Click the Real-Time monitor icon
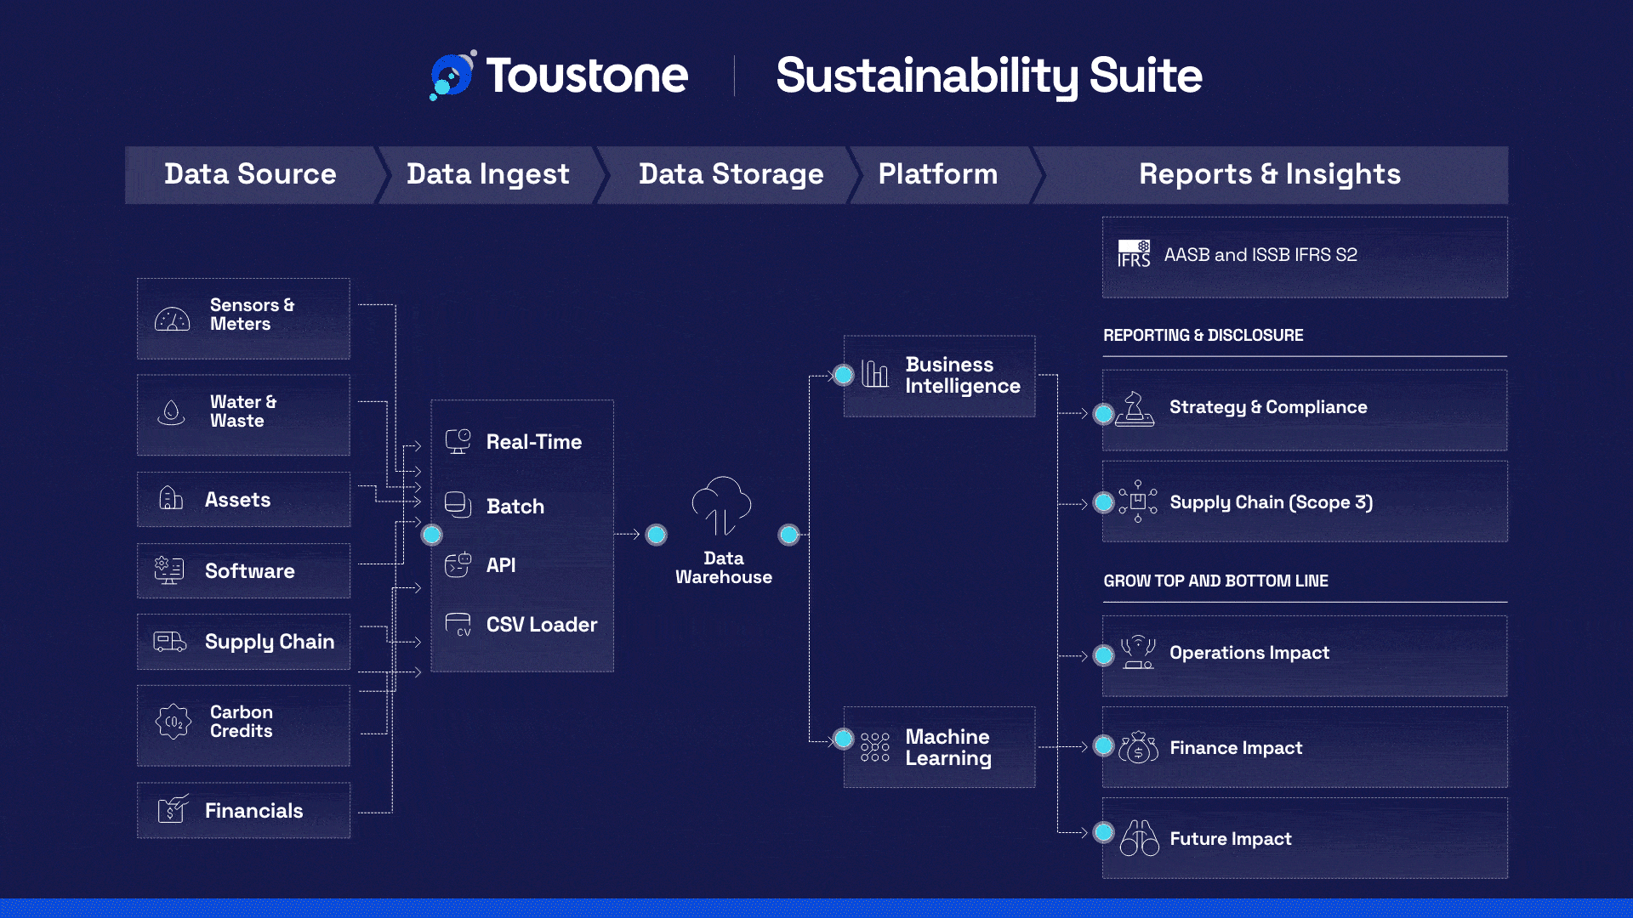Viewport: 1633px width, 918px height. click(x=458, y=441)
